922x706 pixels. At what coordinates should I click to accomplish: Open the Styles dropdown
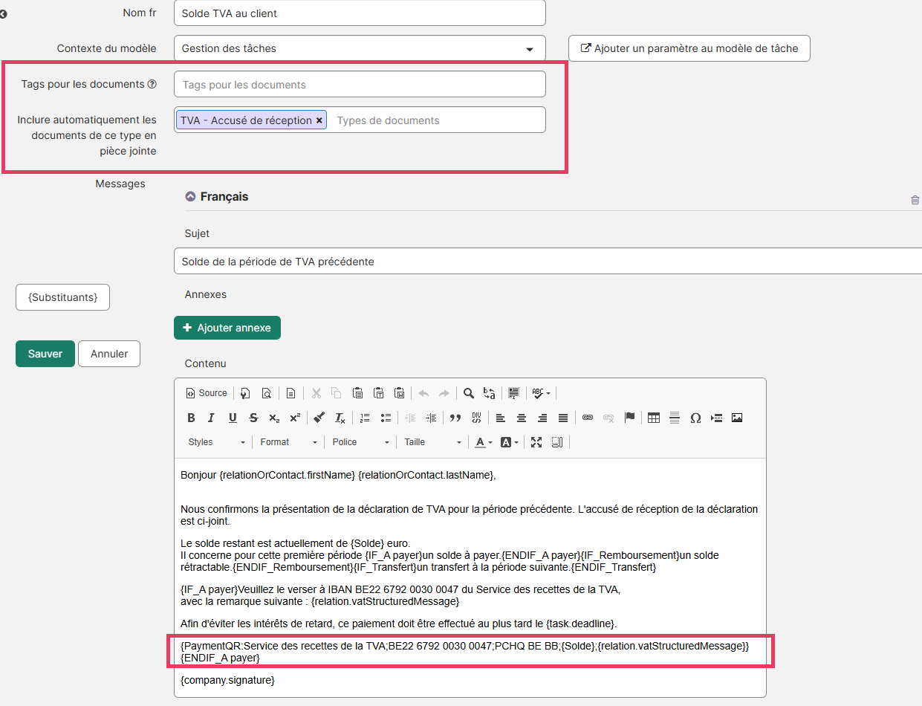[216, 442]
